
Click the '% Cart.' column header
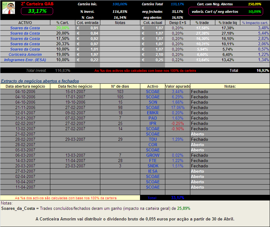[x=62, y=23]
